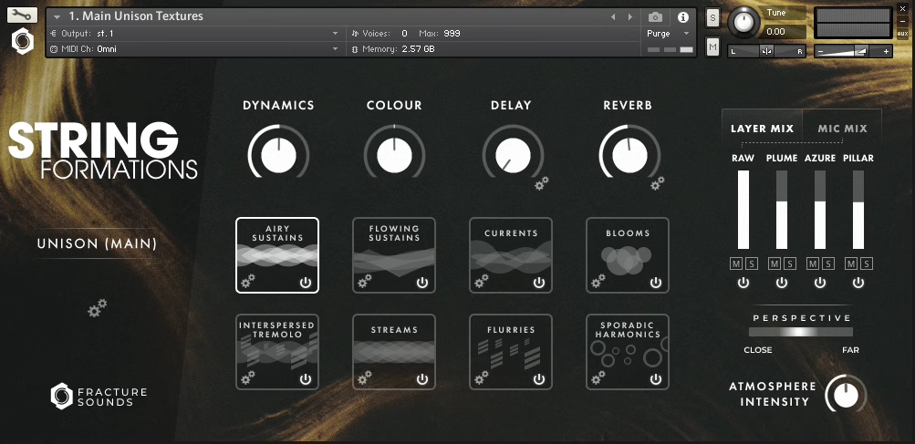
Task: Toggle power for Blooms
Action: click(656, 283)
